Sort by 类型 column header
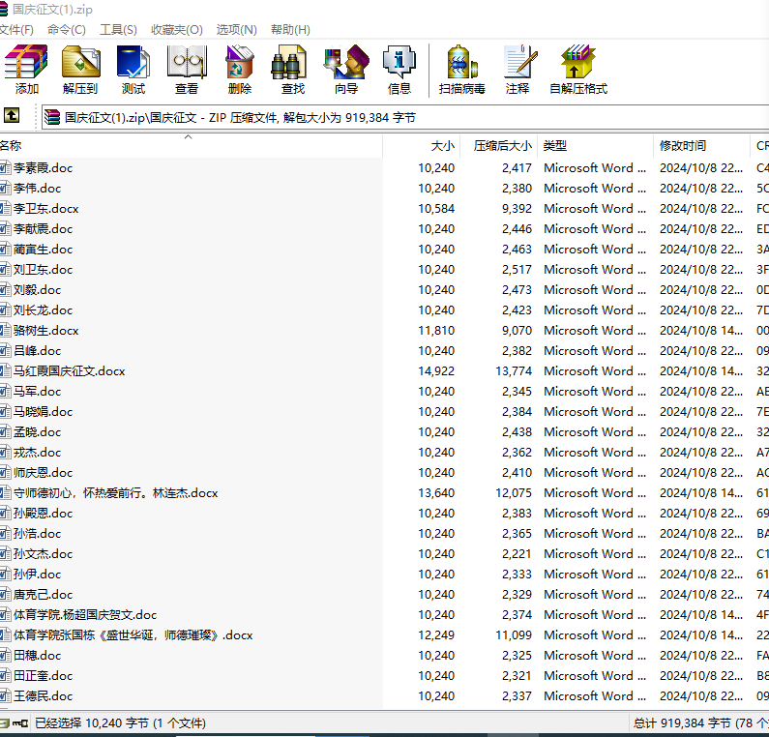Viewport: 769px width, 737px height. point(596,146)
